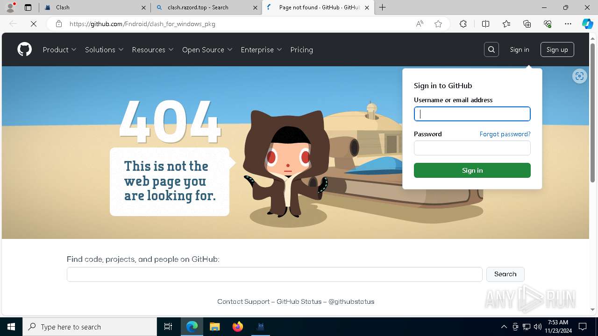Open the GitHub Status link
This screenshot has width=598, height=336.
tap(299, 301)
